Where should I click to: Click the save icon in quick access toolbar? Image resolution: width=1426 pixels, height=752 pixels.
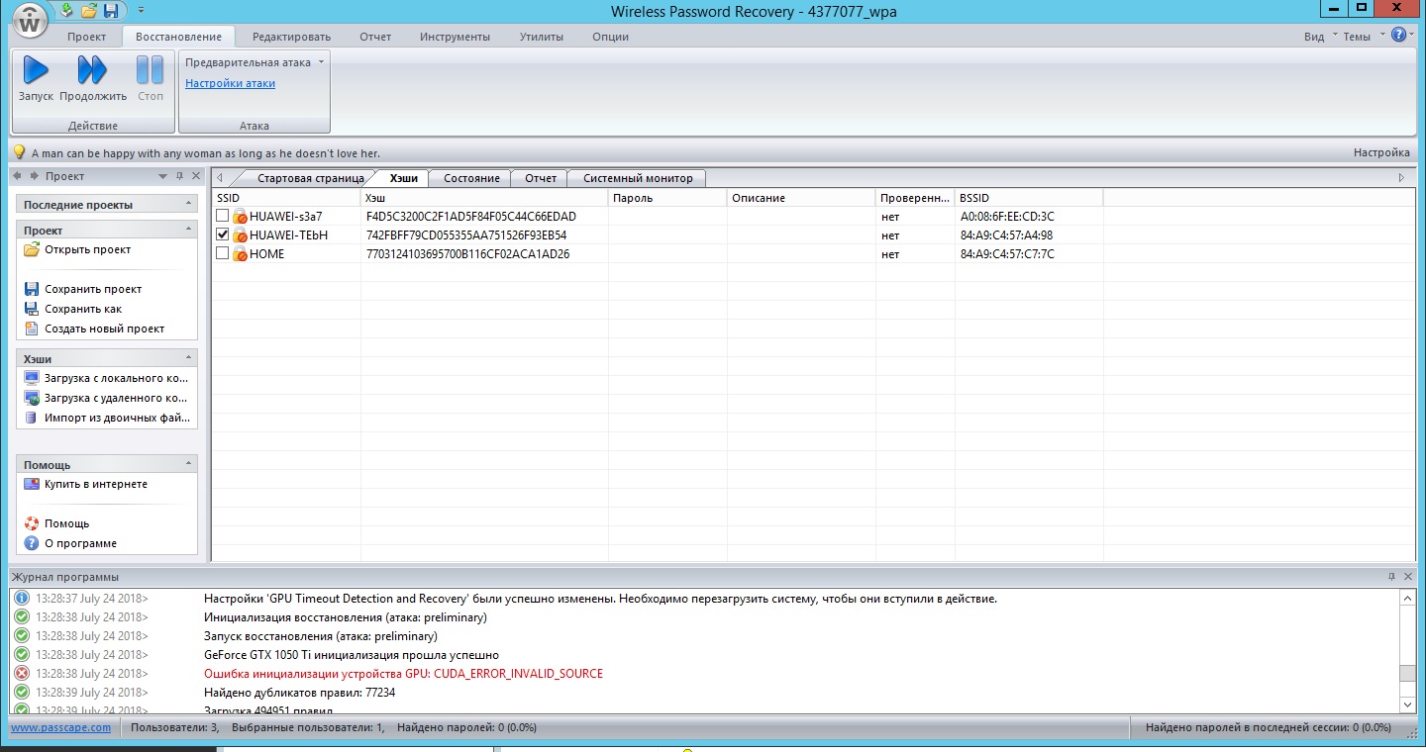[111, 11]
